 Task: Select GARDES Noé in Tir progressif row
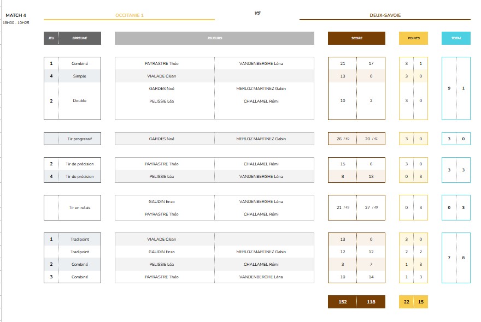point(165,139)
